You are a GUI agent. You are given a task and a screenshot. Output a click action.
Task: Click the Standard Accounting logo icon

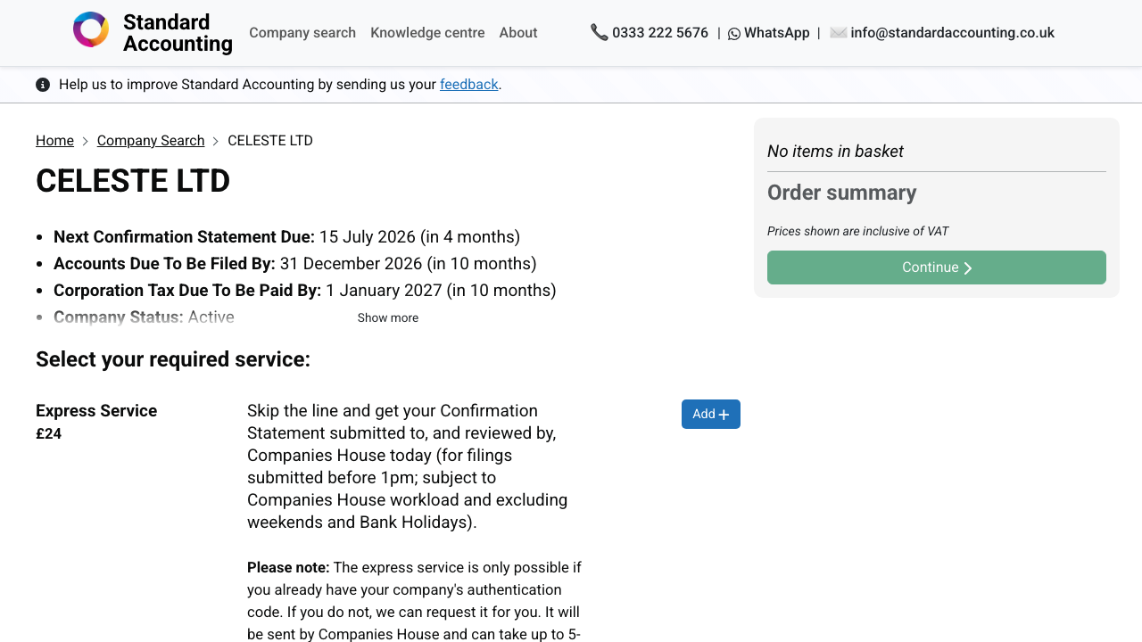91,29
